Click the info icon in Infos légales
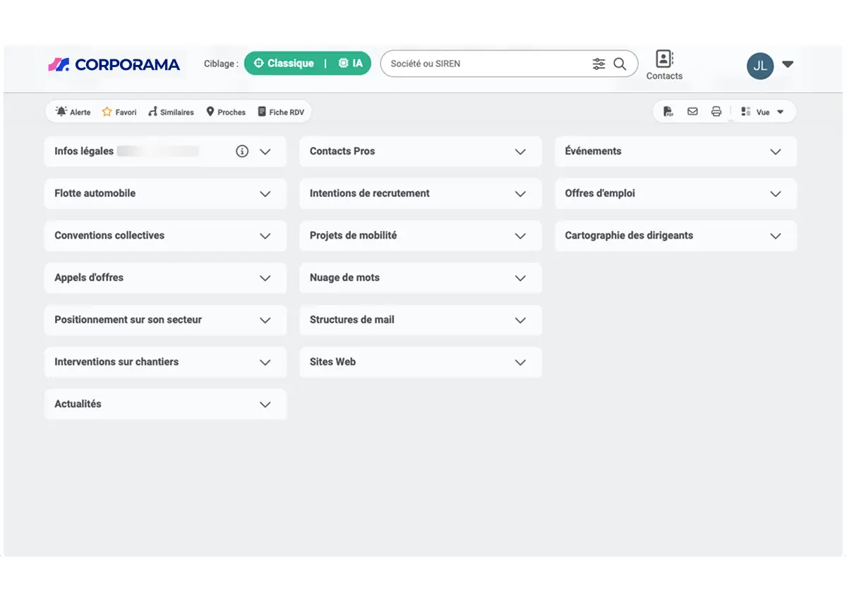Image resolution: width=847 pixels, height=601 pixels. [242, 151]
